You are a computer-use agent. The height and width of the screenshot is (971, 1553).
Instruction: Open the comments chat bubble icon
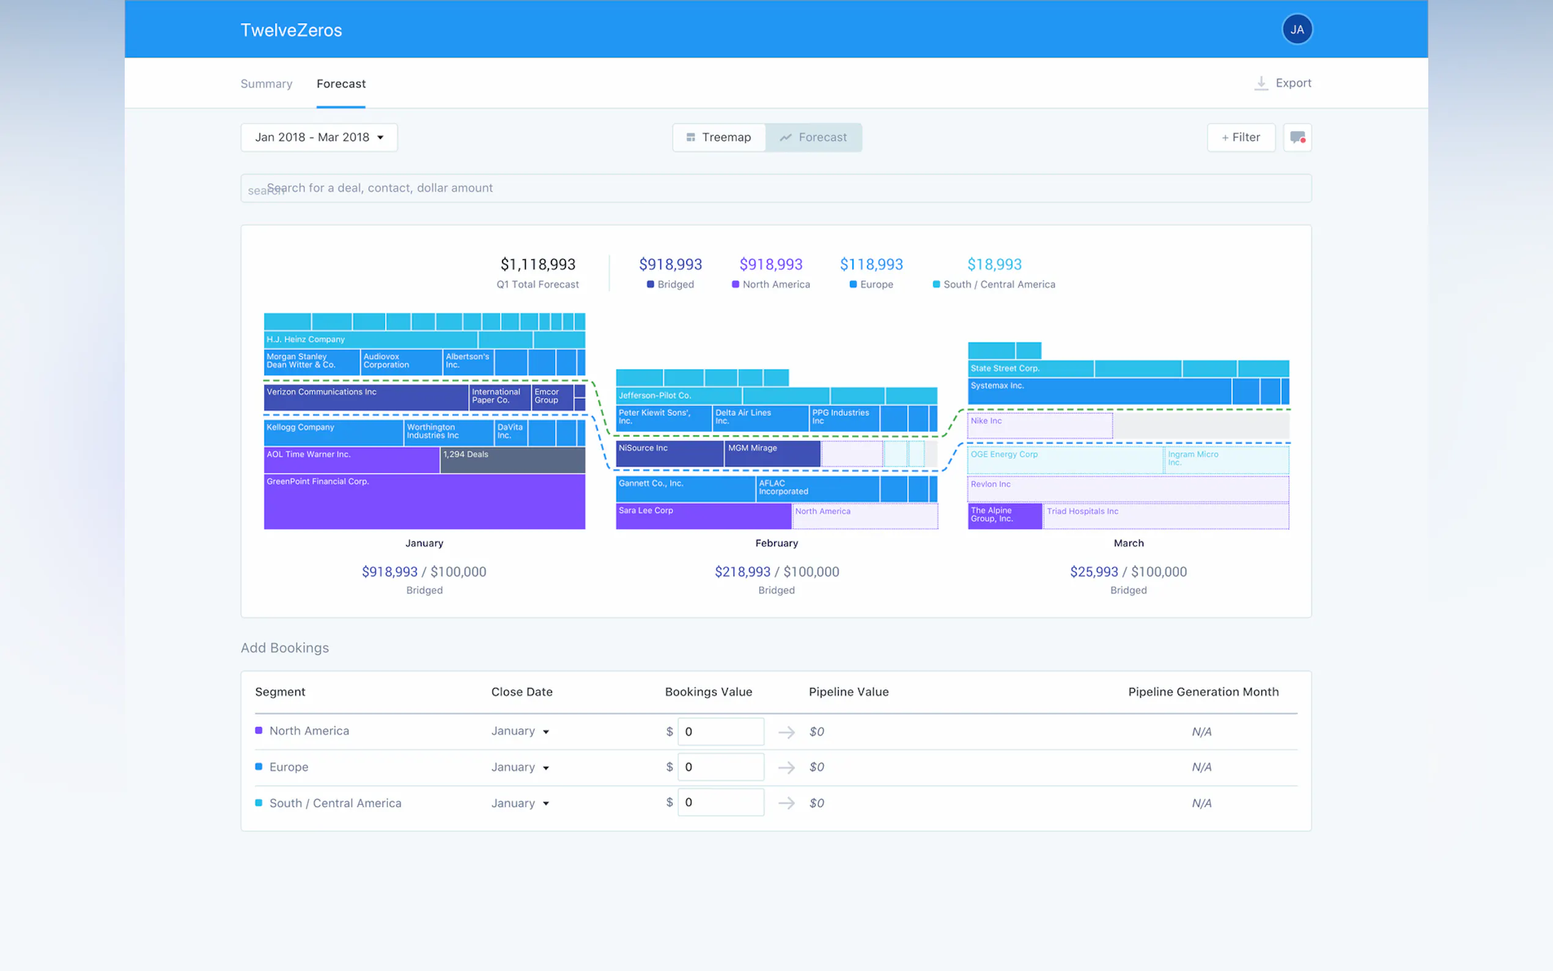point(1297,138)
